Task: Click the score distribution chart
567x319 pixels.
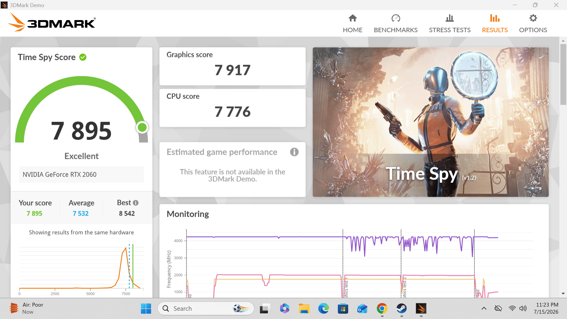Action: pos(82,269)
